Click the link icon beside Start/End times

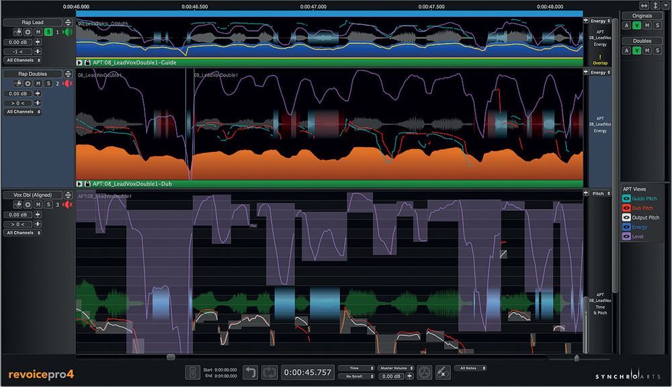click(x=191, y=372)
